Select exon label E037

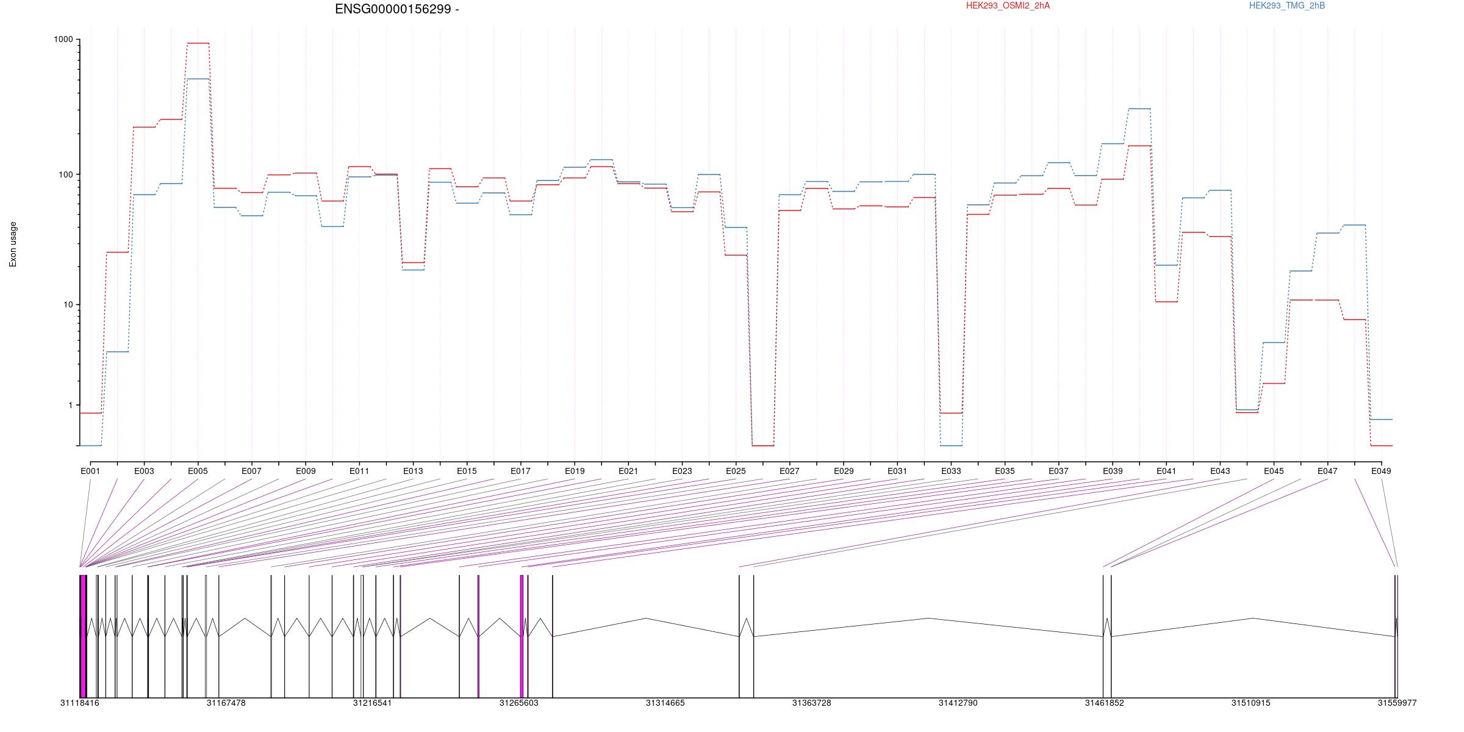click(x=1058, y=471)
